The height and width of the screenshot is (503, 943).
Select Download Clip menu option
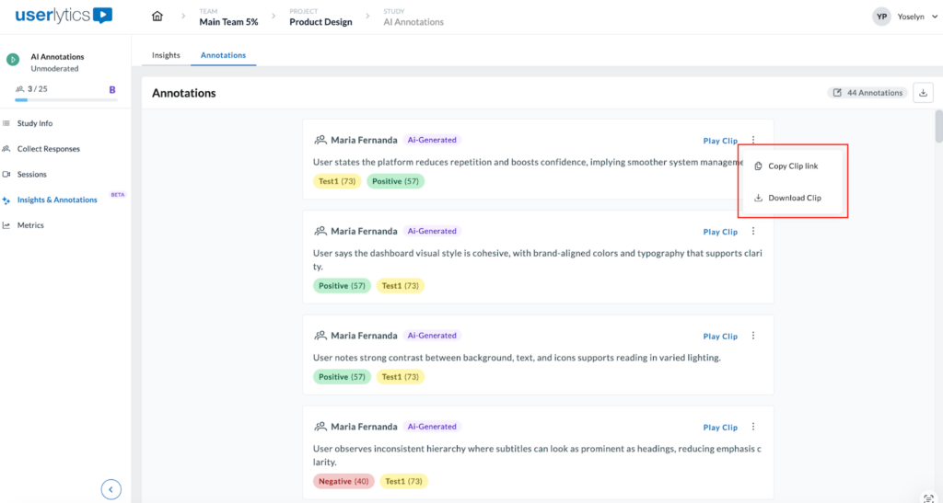tap(794, 198)
